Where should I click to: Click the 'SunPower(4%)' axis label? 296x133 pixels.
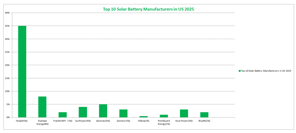pyautogui.click(x=83, y=121)
